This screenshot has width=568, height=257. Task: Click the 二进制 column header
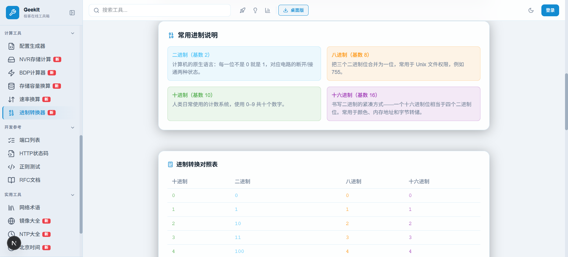[243, 182]
